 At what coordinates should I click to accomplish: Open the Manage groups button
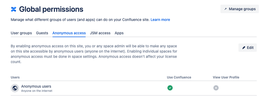[x=240, y=9]
